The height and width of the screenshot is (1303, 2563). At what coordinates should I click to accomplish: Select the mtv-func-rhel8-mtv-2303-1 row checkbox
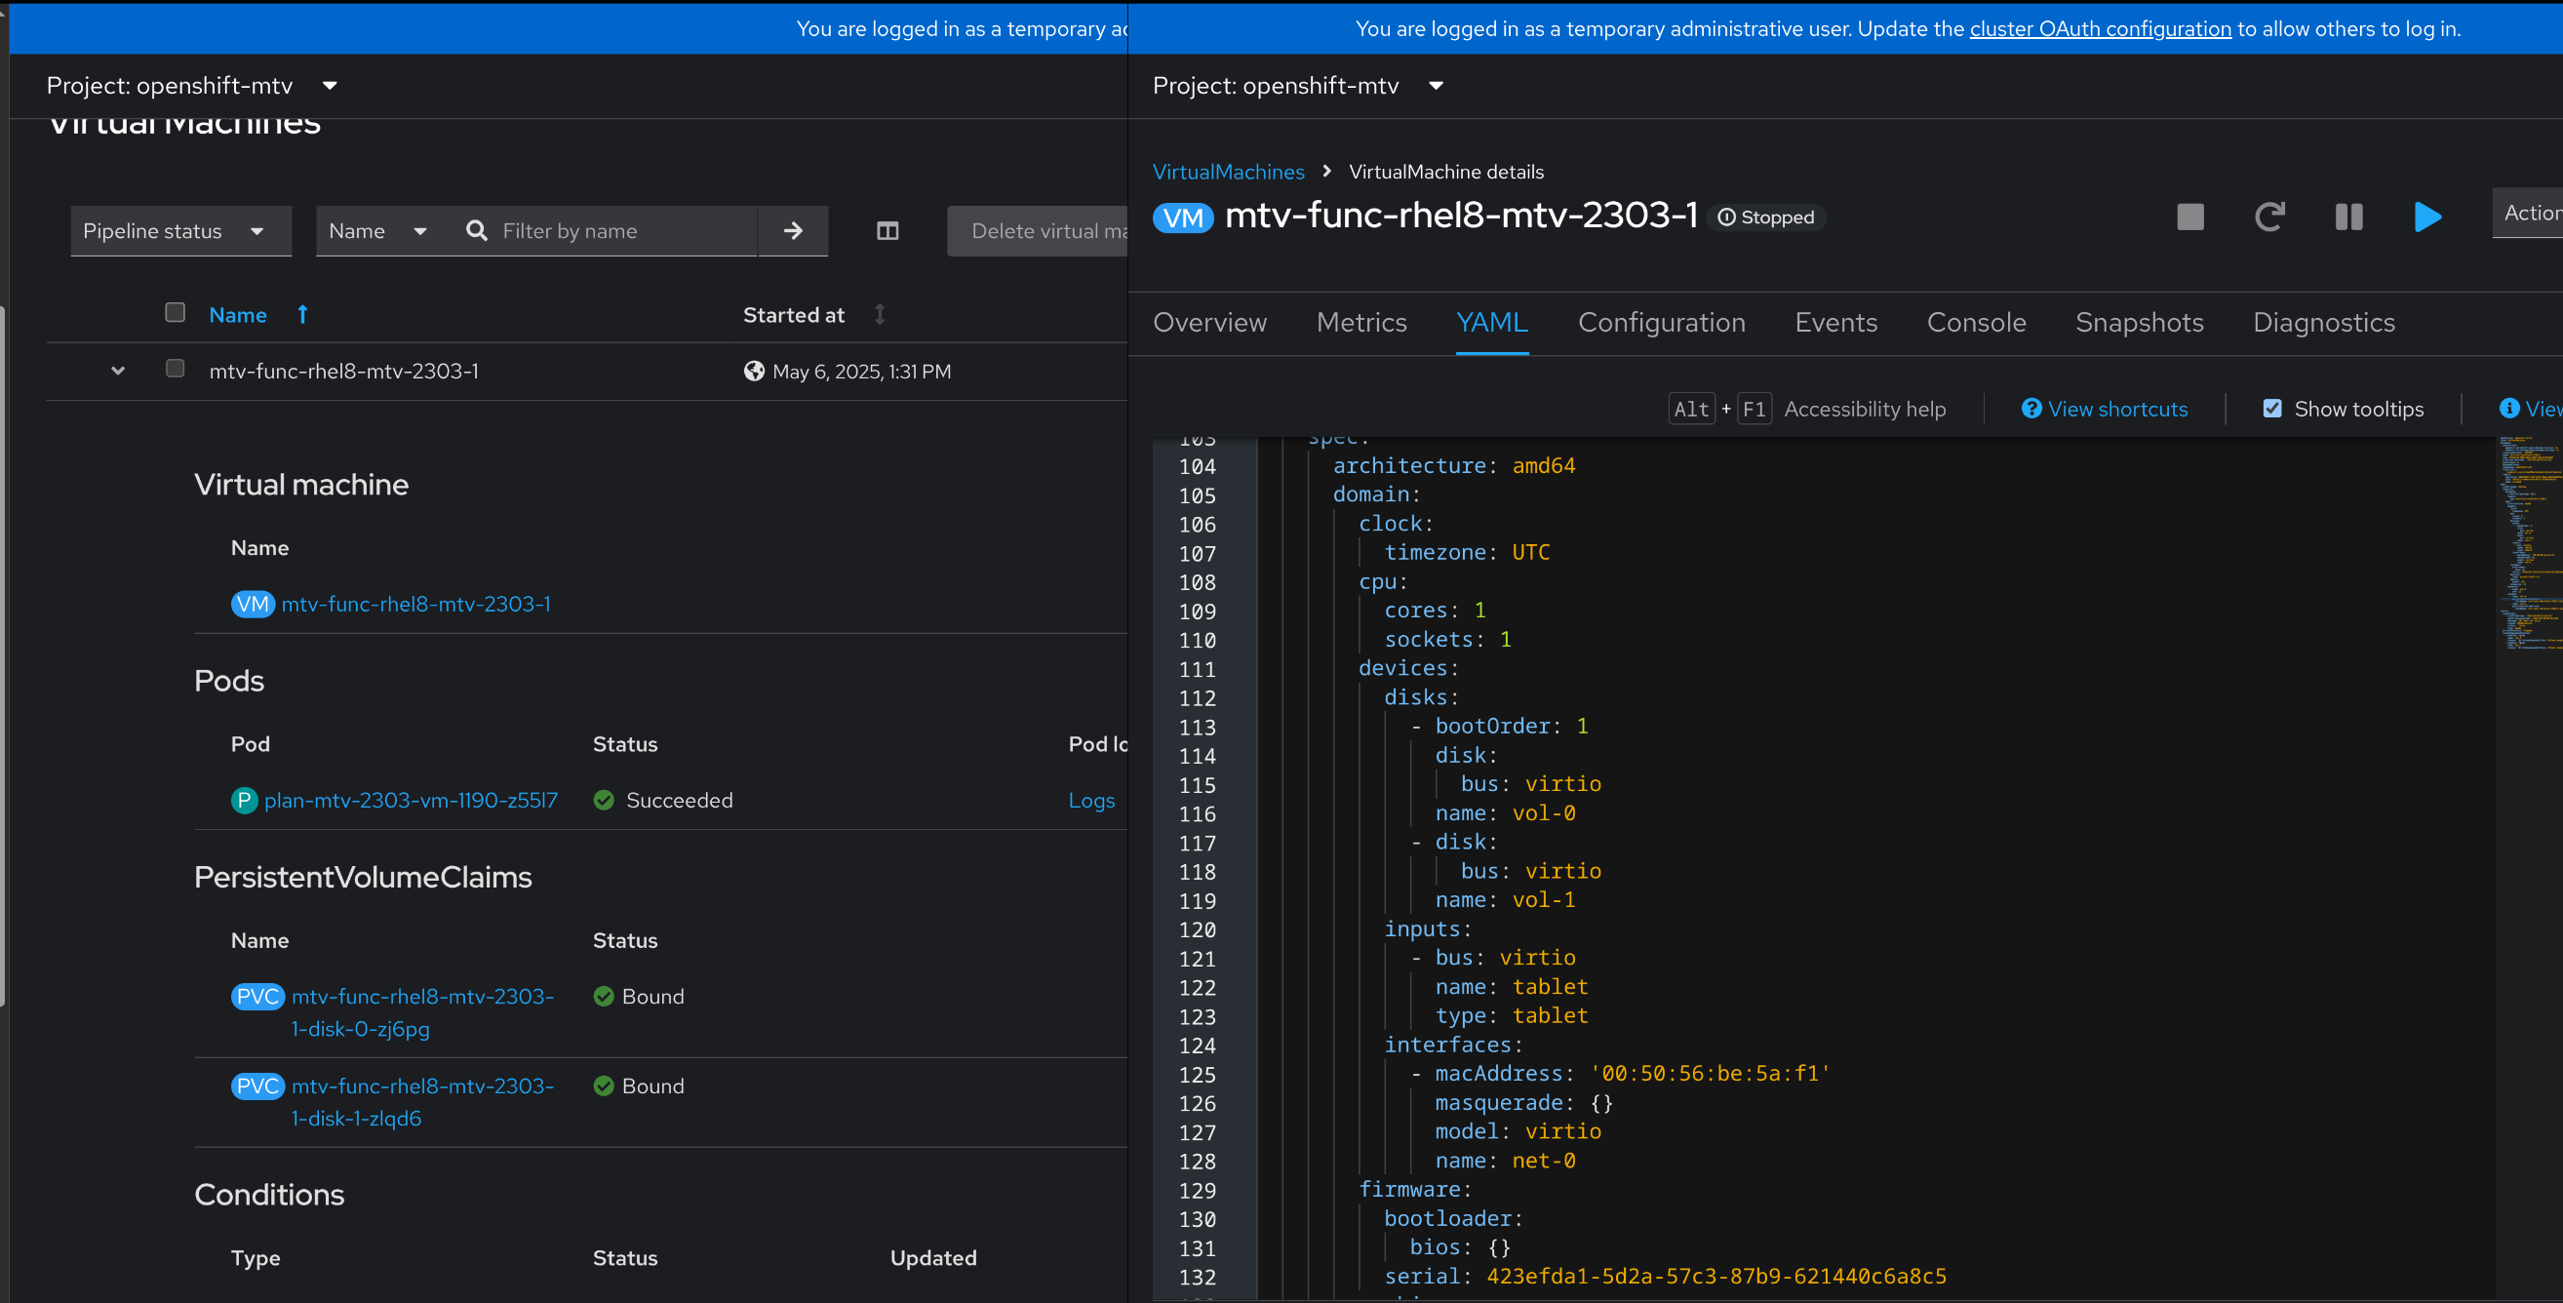[176, 369]
